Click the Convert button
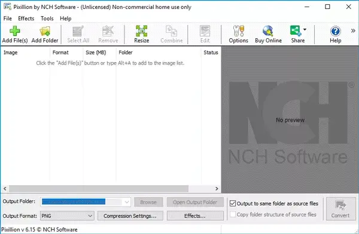 click(x=340, y=209)
